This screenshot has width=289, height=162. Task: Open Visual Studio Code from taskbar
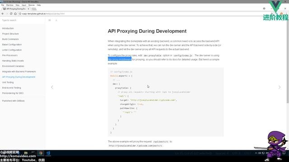(x=48, y=153)
